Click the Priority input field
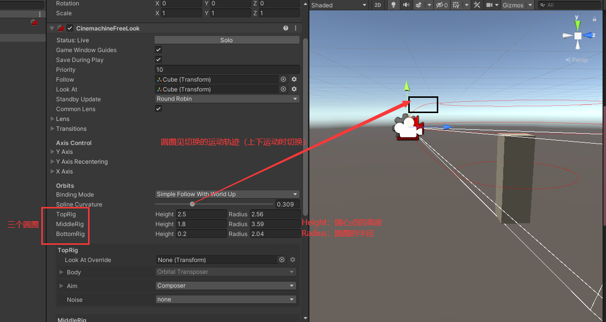The width and height of the screenshot is (606, 322). pyautogui.click(x=227, y=69)
